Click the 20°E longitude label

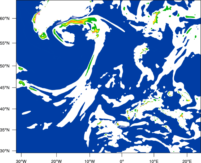pyautogui.click(x=187, y=161)
